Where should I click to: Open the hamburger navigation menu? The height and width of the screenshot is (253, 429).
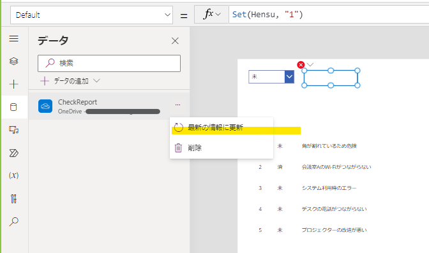click(13, 38)
